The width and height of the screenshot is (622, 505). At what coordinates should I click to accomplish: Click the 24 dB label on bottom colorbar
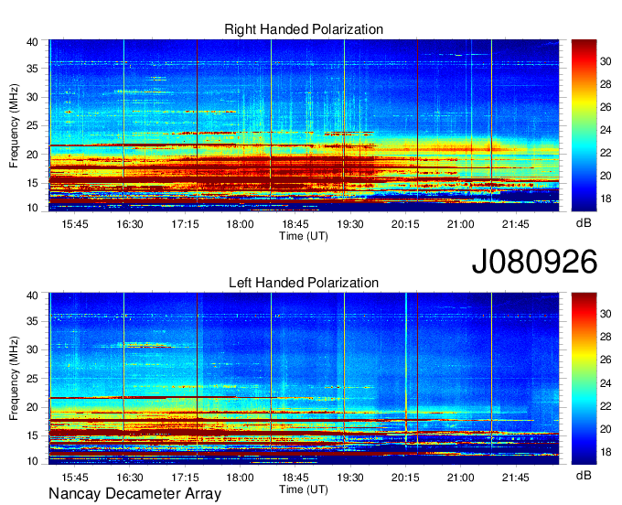click(606, 383)
